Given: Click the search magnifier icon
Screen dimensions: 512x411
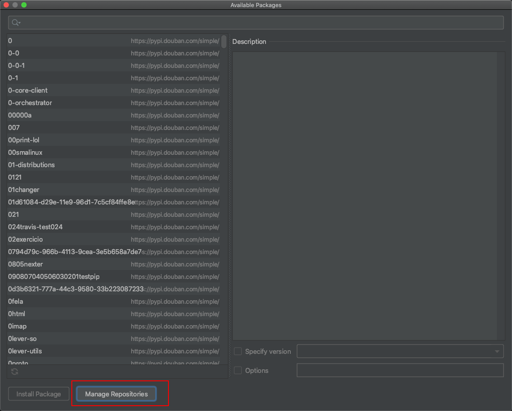Looking at the screenshot, I should click(16, 23).
